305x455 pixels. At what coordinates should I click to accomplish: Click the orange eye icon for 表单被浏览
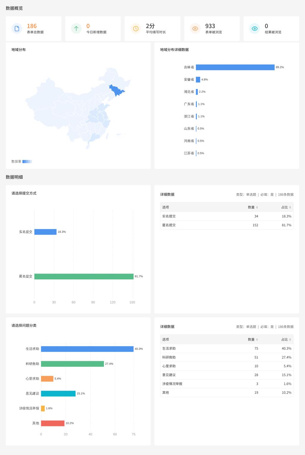[x=195, y=29]
